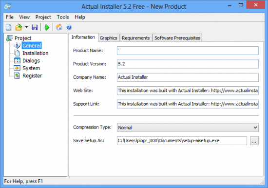Click the Save floppy disk icon
The image size is (268, 188).
click(x=35, y=27)
